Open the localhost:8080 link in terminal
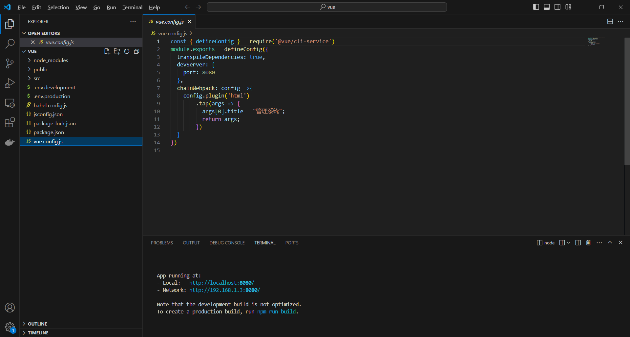 pos(221,283)
